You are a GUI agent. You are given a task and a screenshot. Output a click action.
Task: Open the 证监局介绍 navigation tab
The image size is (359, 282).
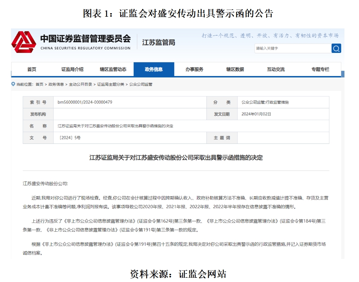click(72, 69)
